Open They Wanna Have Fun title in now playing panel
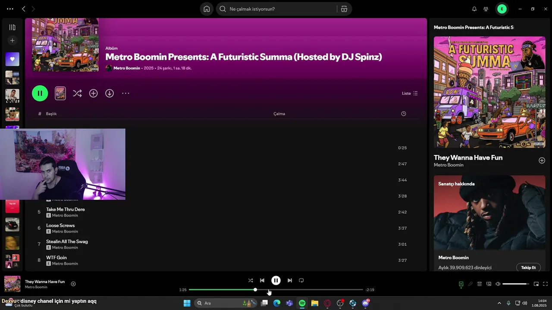This screenshot has width=552, height=310. (x=468, y=158)
